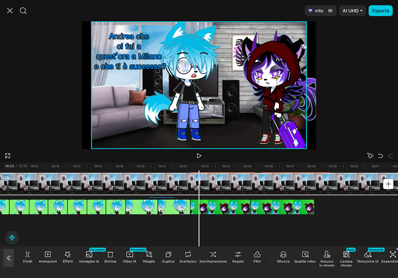Click the 00:30 mark on timeline ruler
Screen dimensions: 398x278
pyautogui.click(x=354, y=166)
